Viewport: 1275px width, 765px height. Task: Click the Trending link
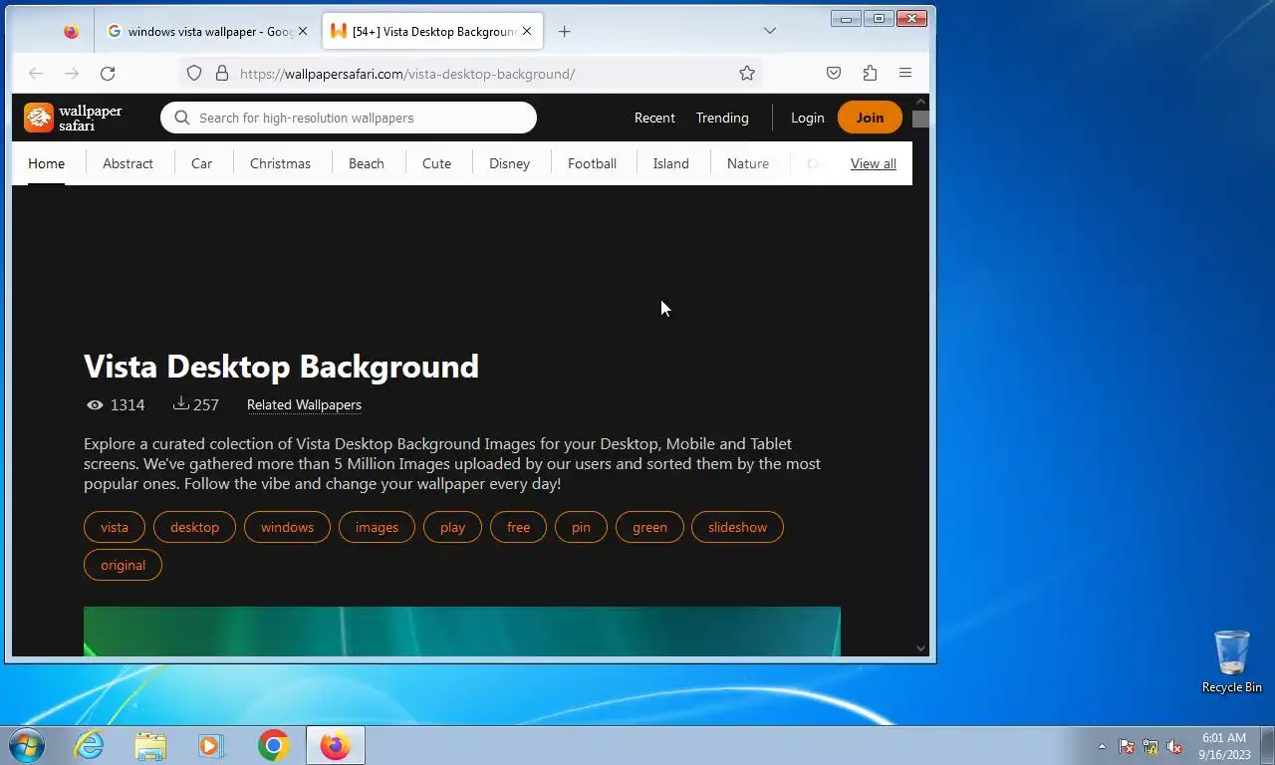click(x=722, y=118)
